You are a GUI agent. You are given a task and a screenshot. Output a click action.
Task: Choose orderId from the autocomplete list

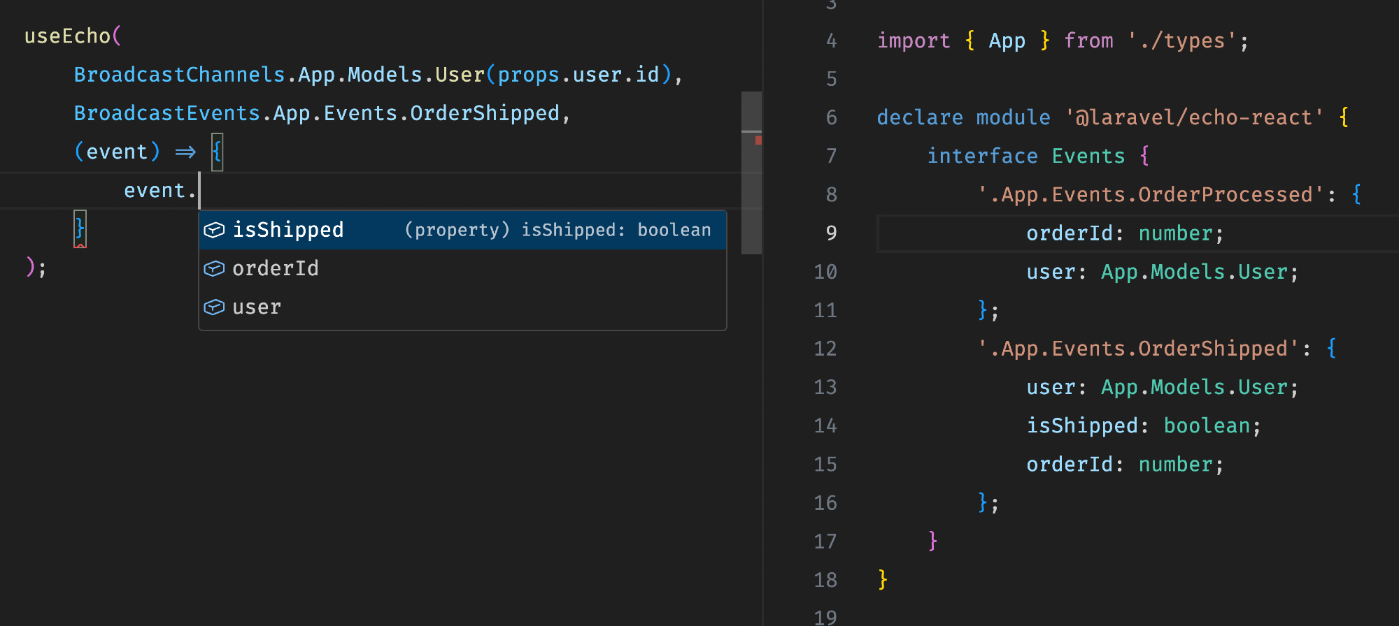point(276,268)
